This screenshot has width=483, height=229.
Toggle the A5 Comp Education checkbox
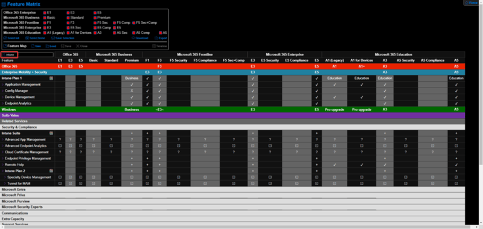click(134, 33)
